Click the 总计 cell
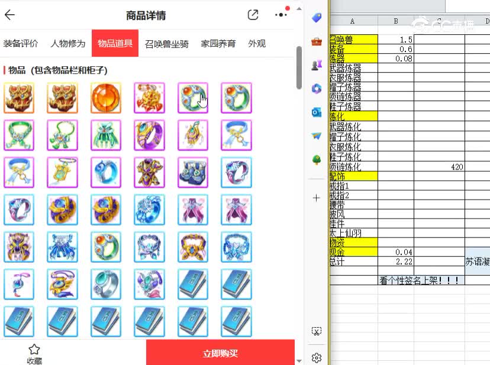 click(x=354, y=262)
